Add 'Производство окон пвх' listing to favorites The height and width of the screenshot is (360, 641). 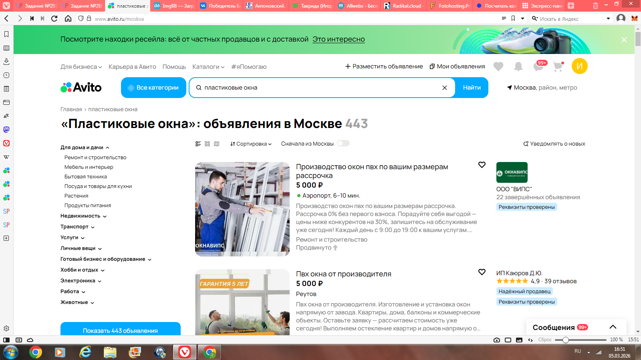[x=482, y=165]
